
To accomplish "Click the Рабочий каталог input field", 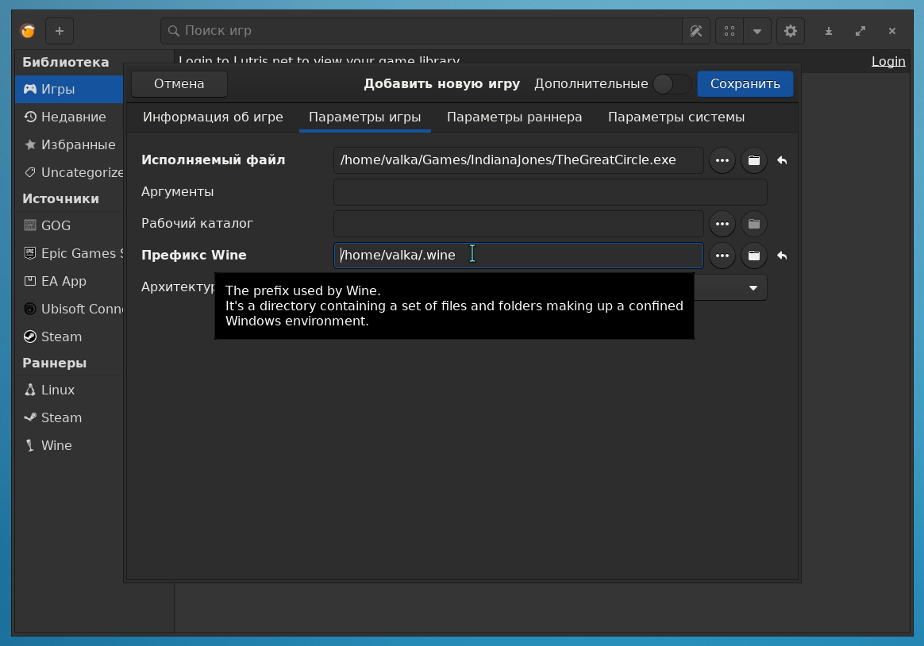I will [x=518, y=224].
